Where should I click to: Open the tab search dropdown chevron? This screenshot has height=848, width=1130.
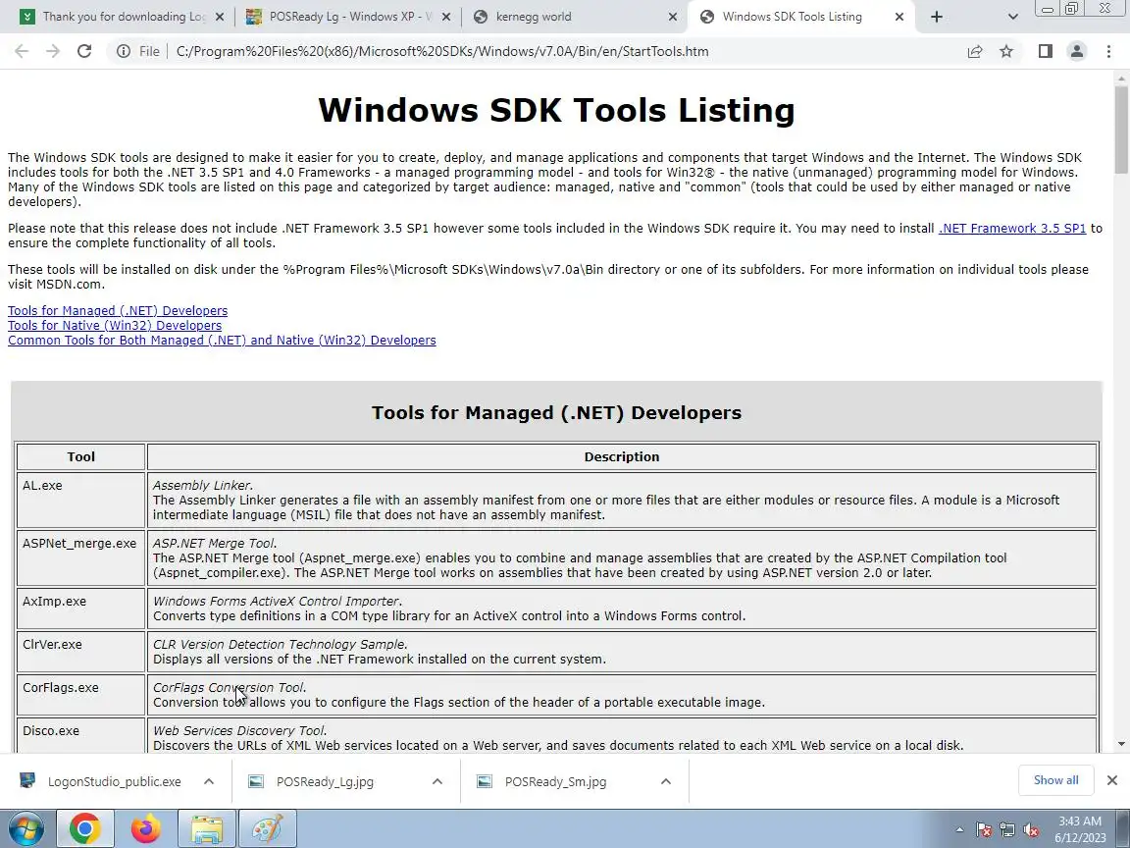[1012, 17]
